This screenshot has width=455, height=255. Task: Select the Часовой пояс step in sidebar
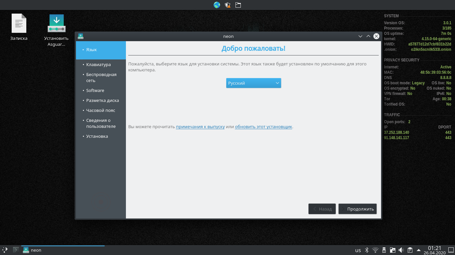(x=101, y=110)
